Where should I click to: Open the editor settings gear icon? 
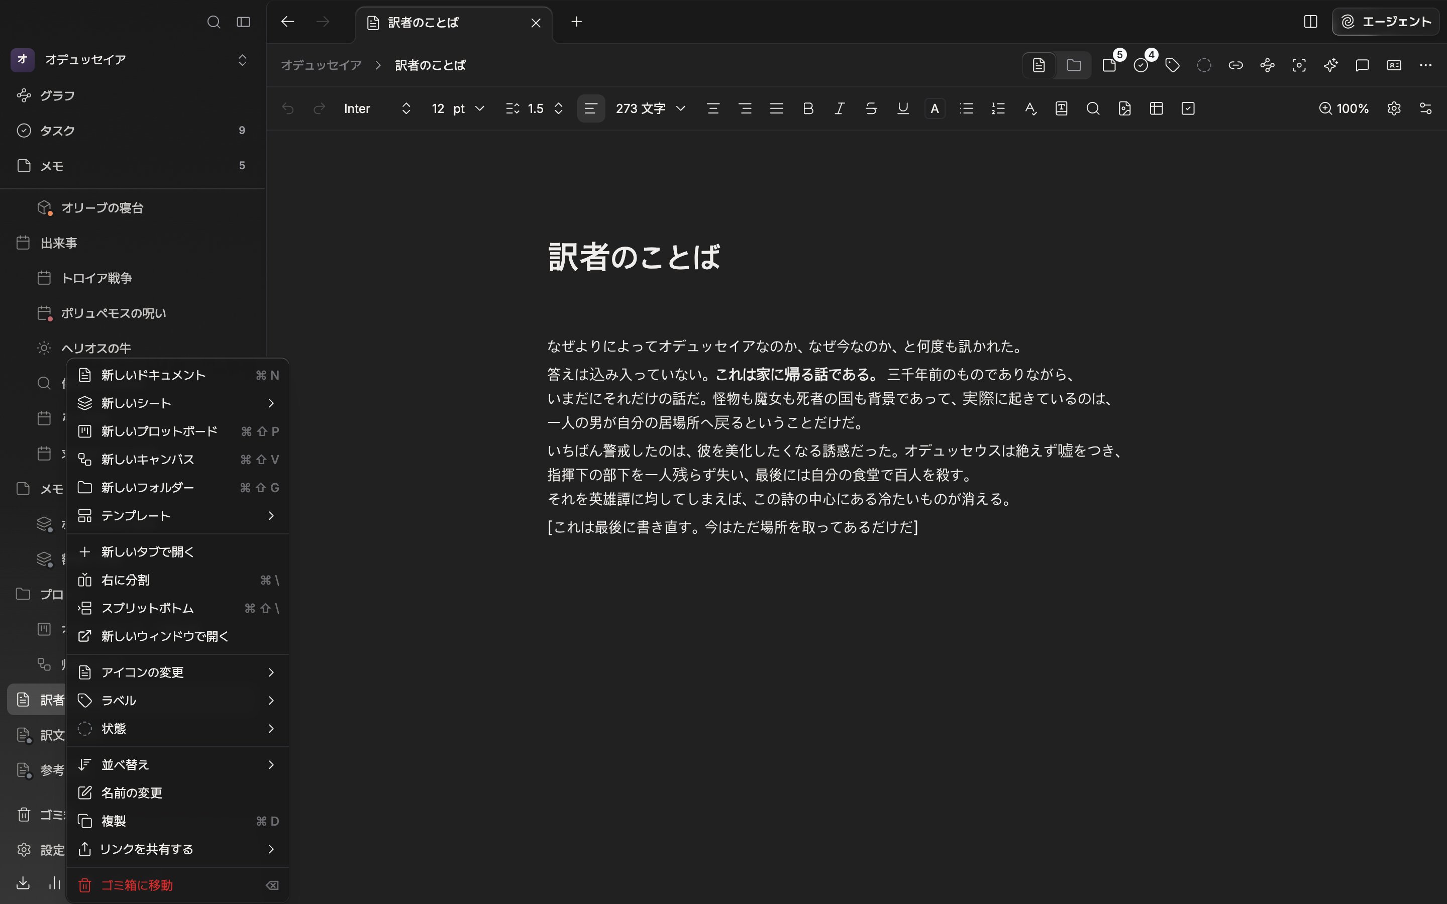pos(1394,108)
